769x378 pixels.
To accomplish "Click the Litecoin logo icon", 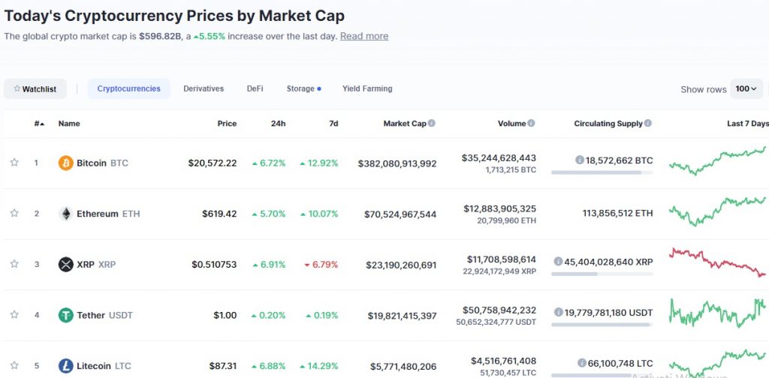I will pos(66,366).
